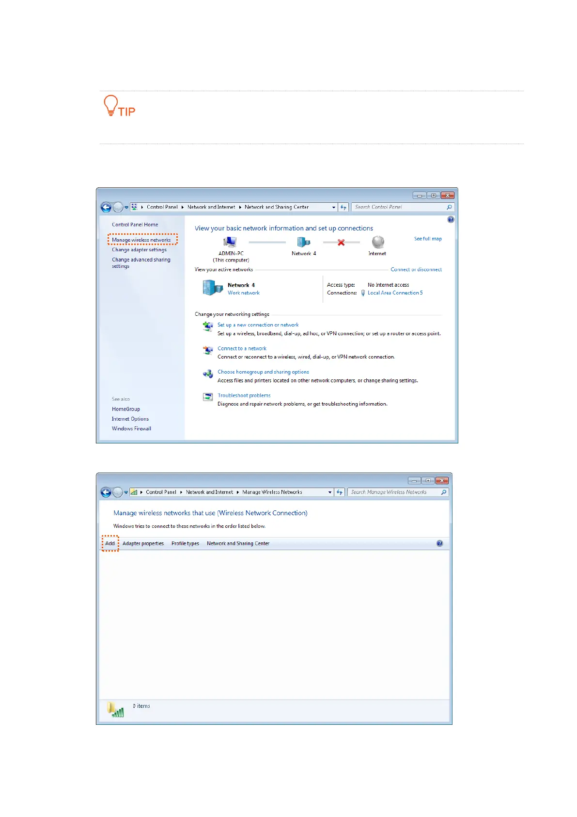
Task: Open Help icon in Manage Wireless Networks toolbar
Action: click(439, 543)
